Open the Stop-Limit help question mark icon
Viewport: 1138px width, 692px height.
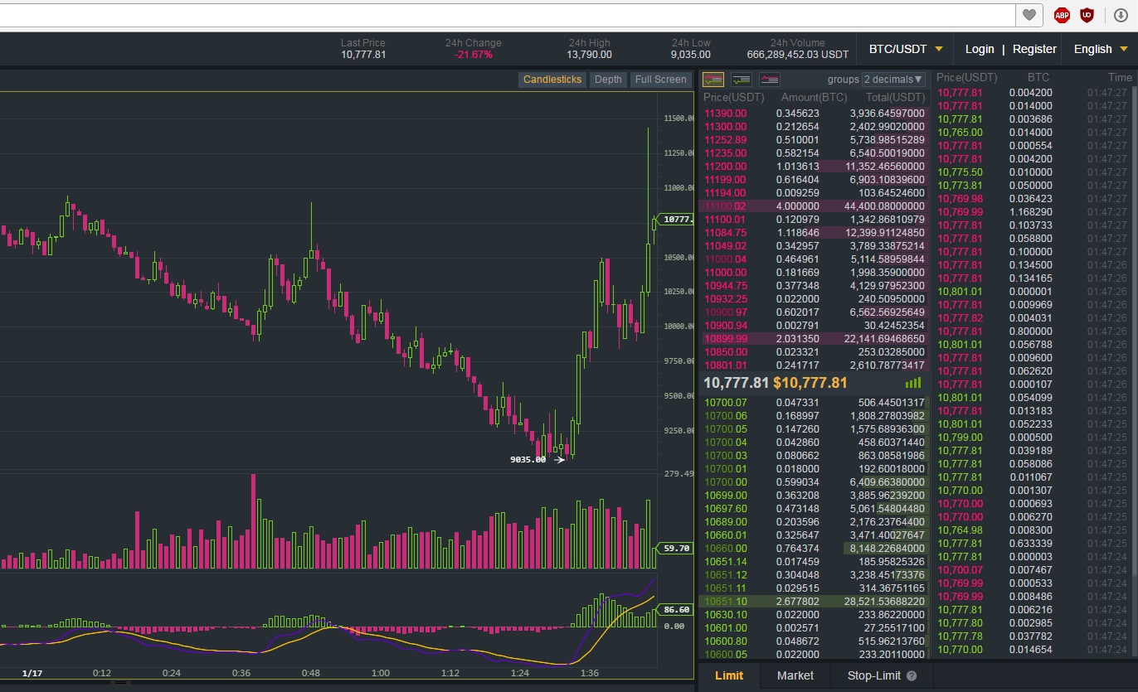(912, 676)
